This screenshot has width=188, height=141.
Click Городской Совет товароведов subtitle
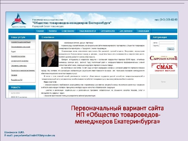point(48,26)
